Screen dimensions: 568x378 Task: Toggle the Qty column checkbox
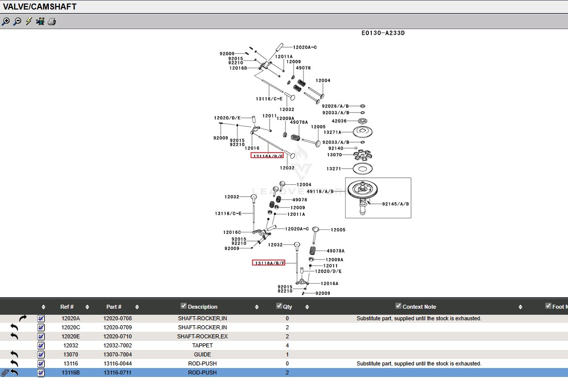pyautogui.click(x=279, y=306)
